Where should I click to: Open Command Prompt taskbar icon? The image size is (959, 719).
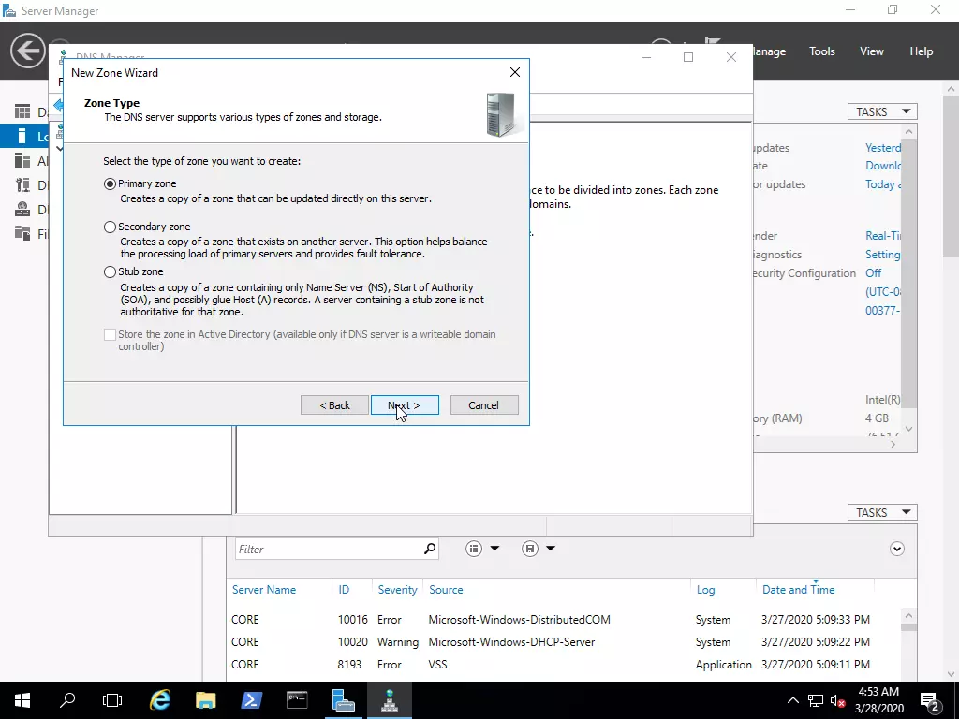click(x=297, y=699)
